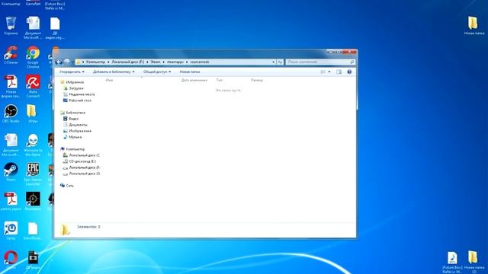Viewport: 488px width, 274px height.
Task: Change view using the view icon
Action: 323,72
